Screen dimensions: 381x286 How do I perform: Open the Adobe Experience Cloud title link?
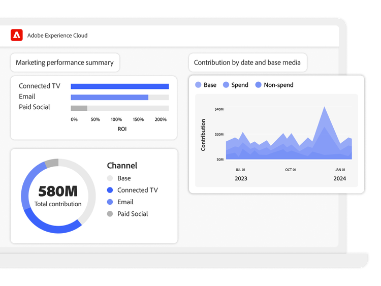[57, 36]
